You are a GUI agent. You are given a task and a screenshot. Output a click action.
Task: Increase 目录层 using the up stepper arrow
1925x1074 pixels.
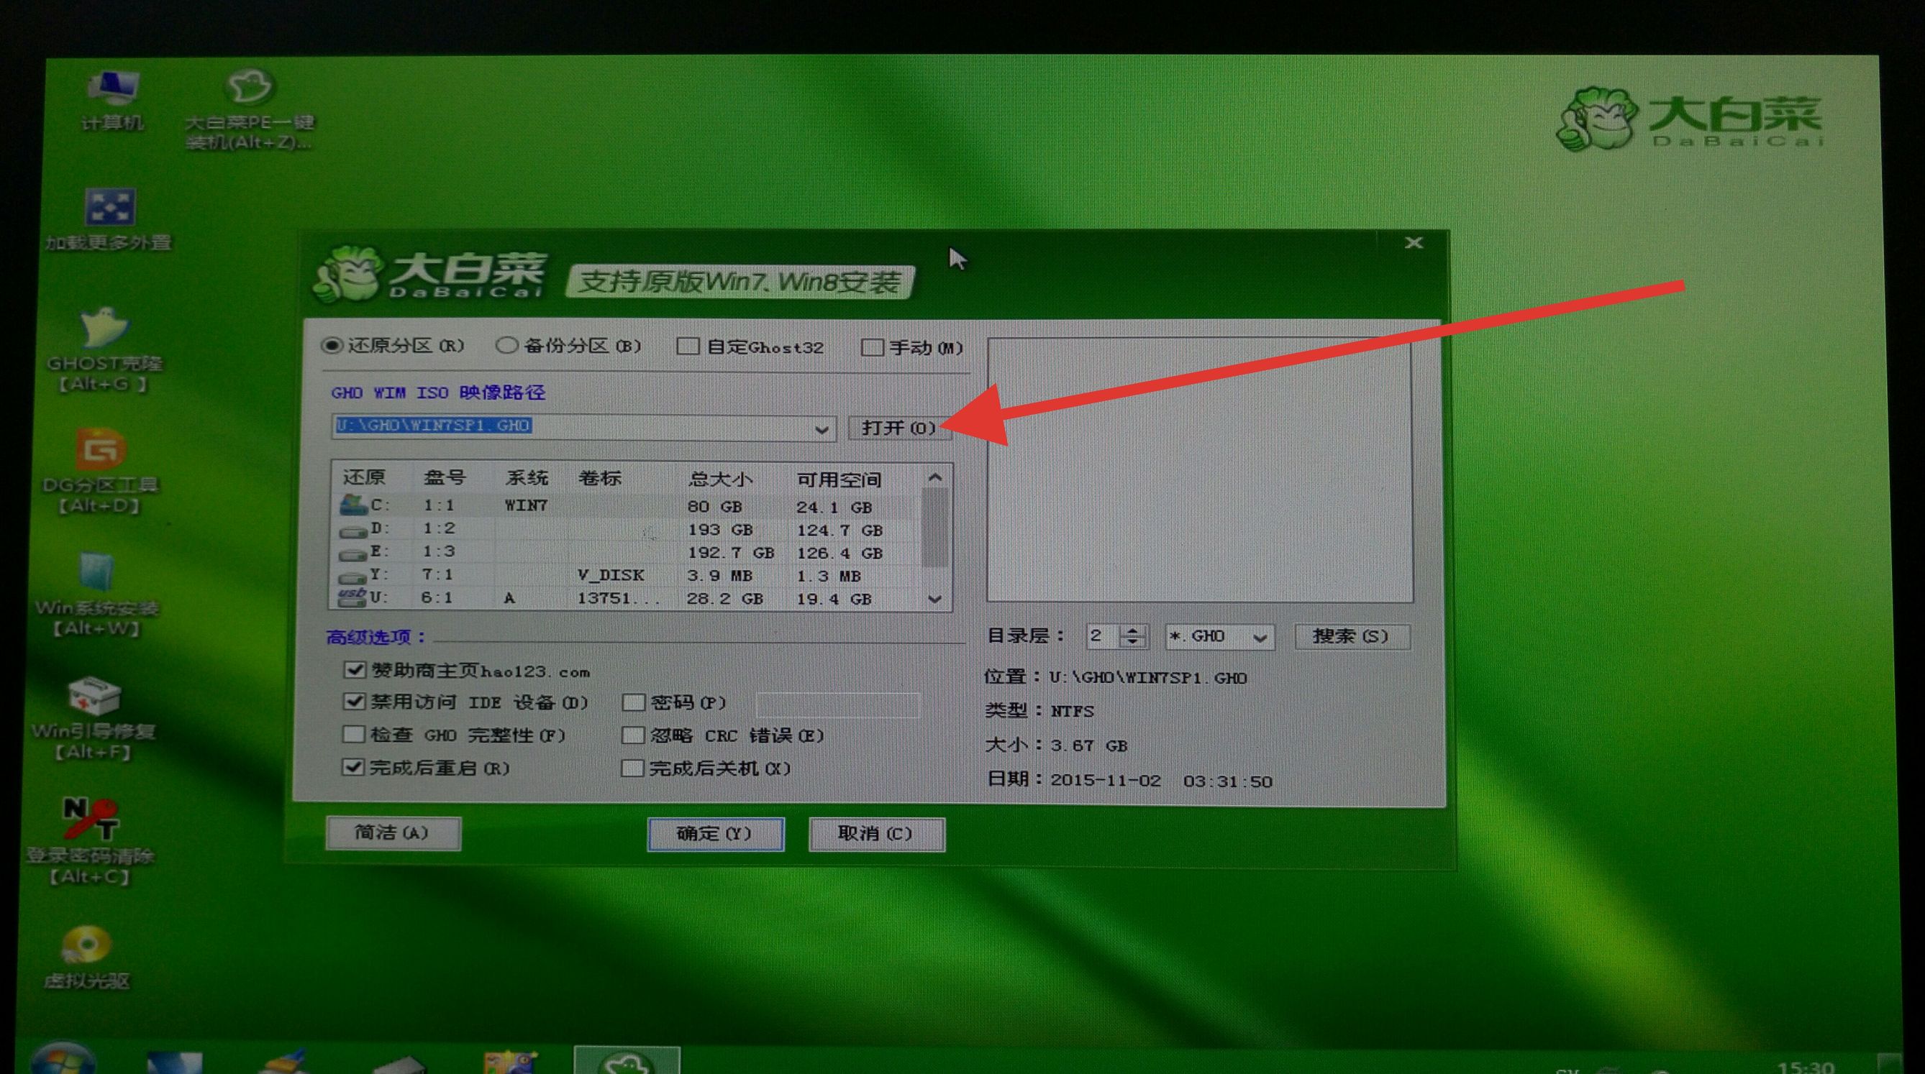pyautogui.click(x=1133, y=631)
